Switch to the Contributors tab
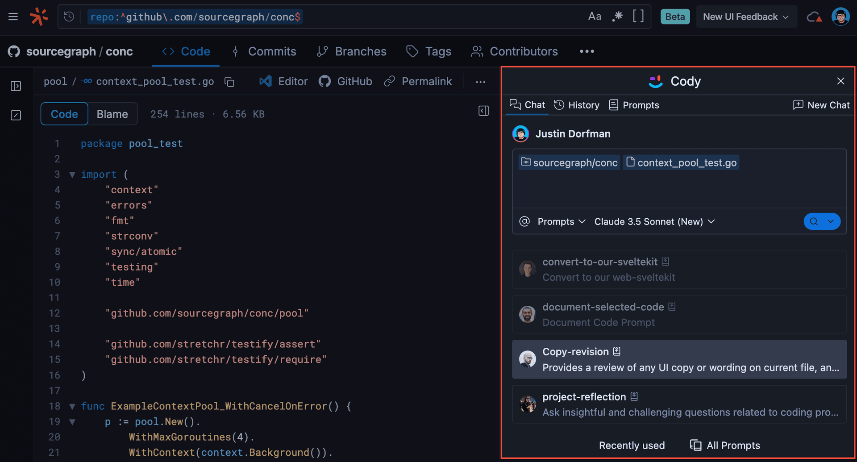The width and height of the screenshot is (857, 462). point(515,51)
